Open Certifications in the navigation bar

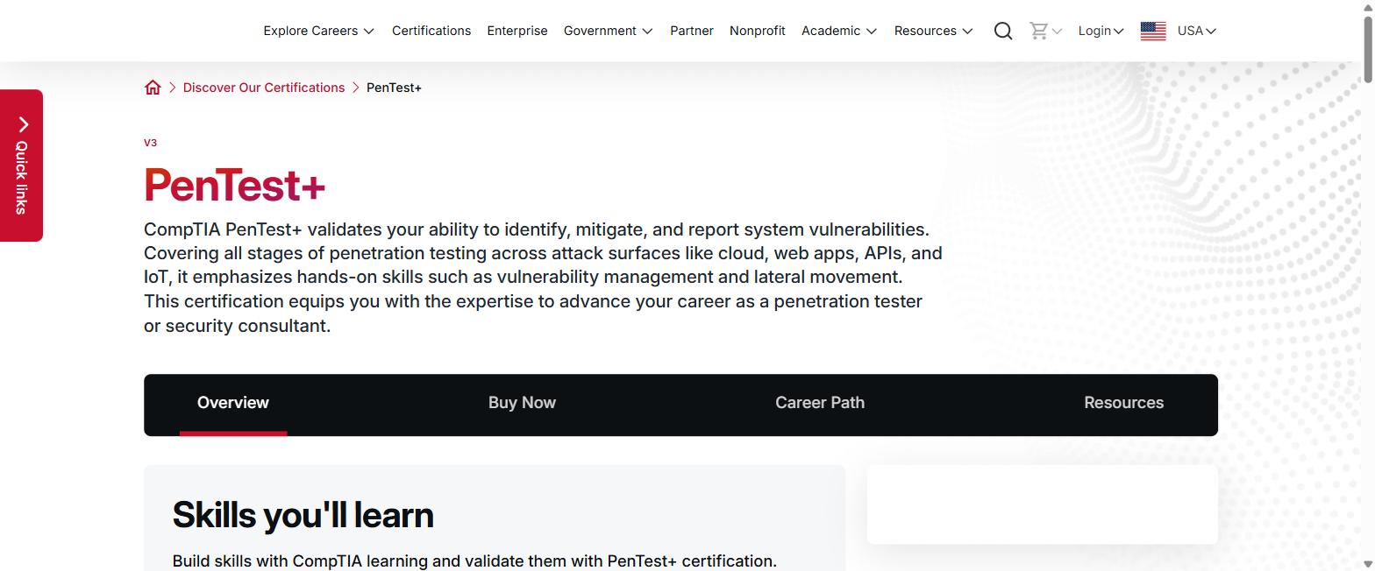tap(431, 31)
